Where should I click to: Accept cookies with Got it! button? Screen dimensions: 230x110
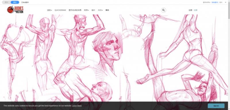pos(216,106)
